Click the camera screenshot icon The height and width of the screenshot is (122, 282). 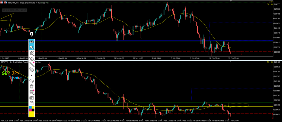pyautogui.click(x=32, y=98)
